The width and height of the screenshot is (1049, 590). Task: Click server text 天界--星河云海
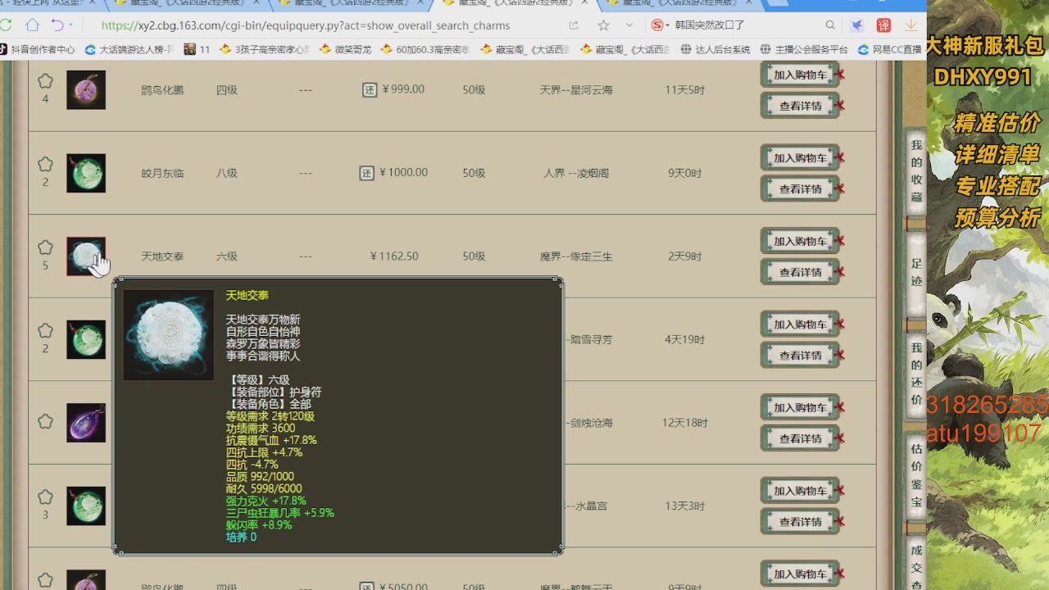pyautogui.click(x=576, y=89)
